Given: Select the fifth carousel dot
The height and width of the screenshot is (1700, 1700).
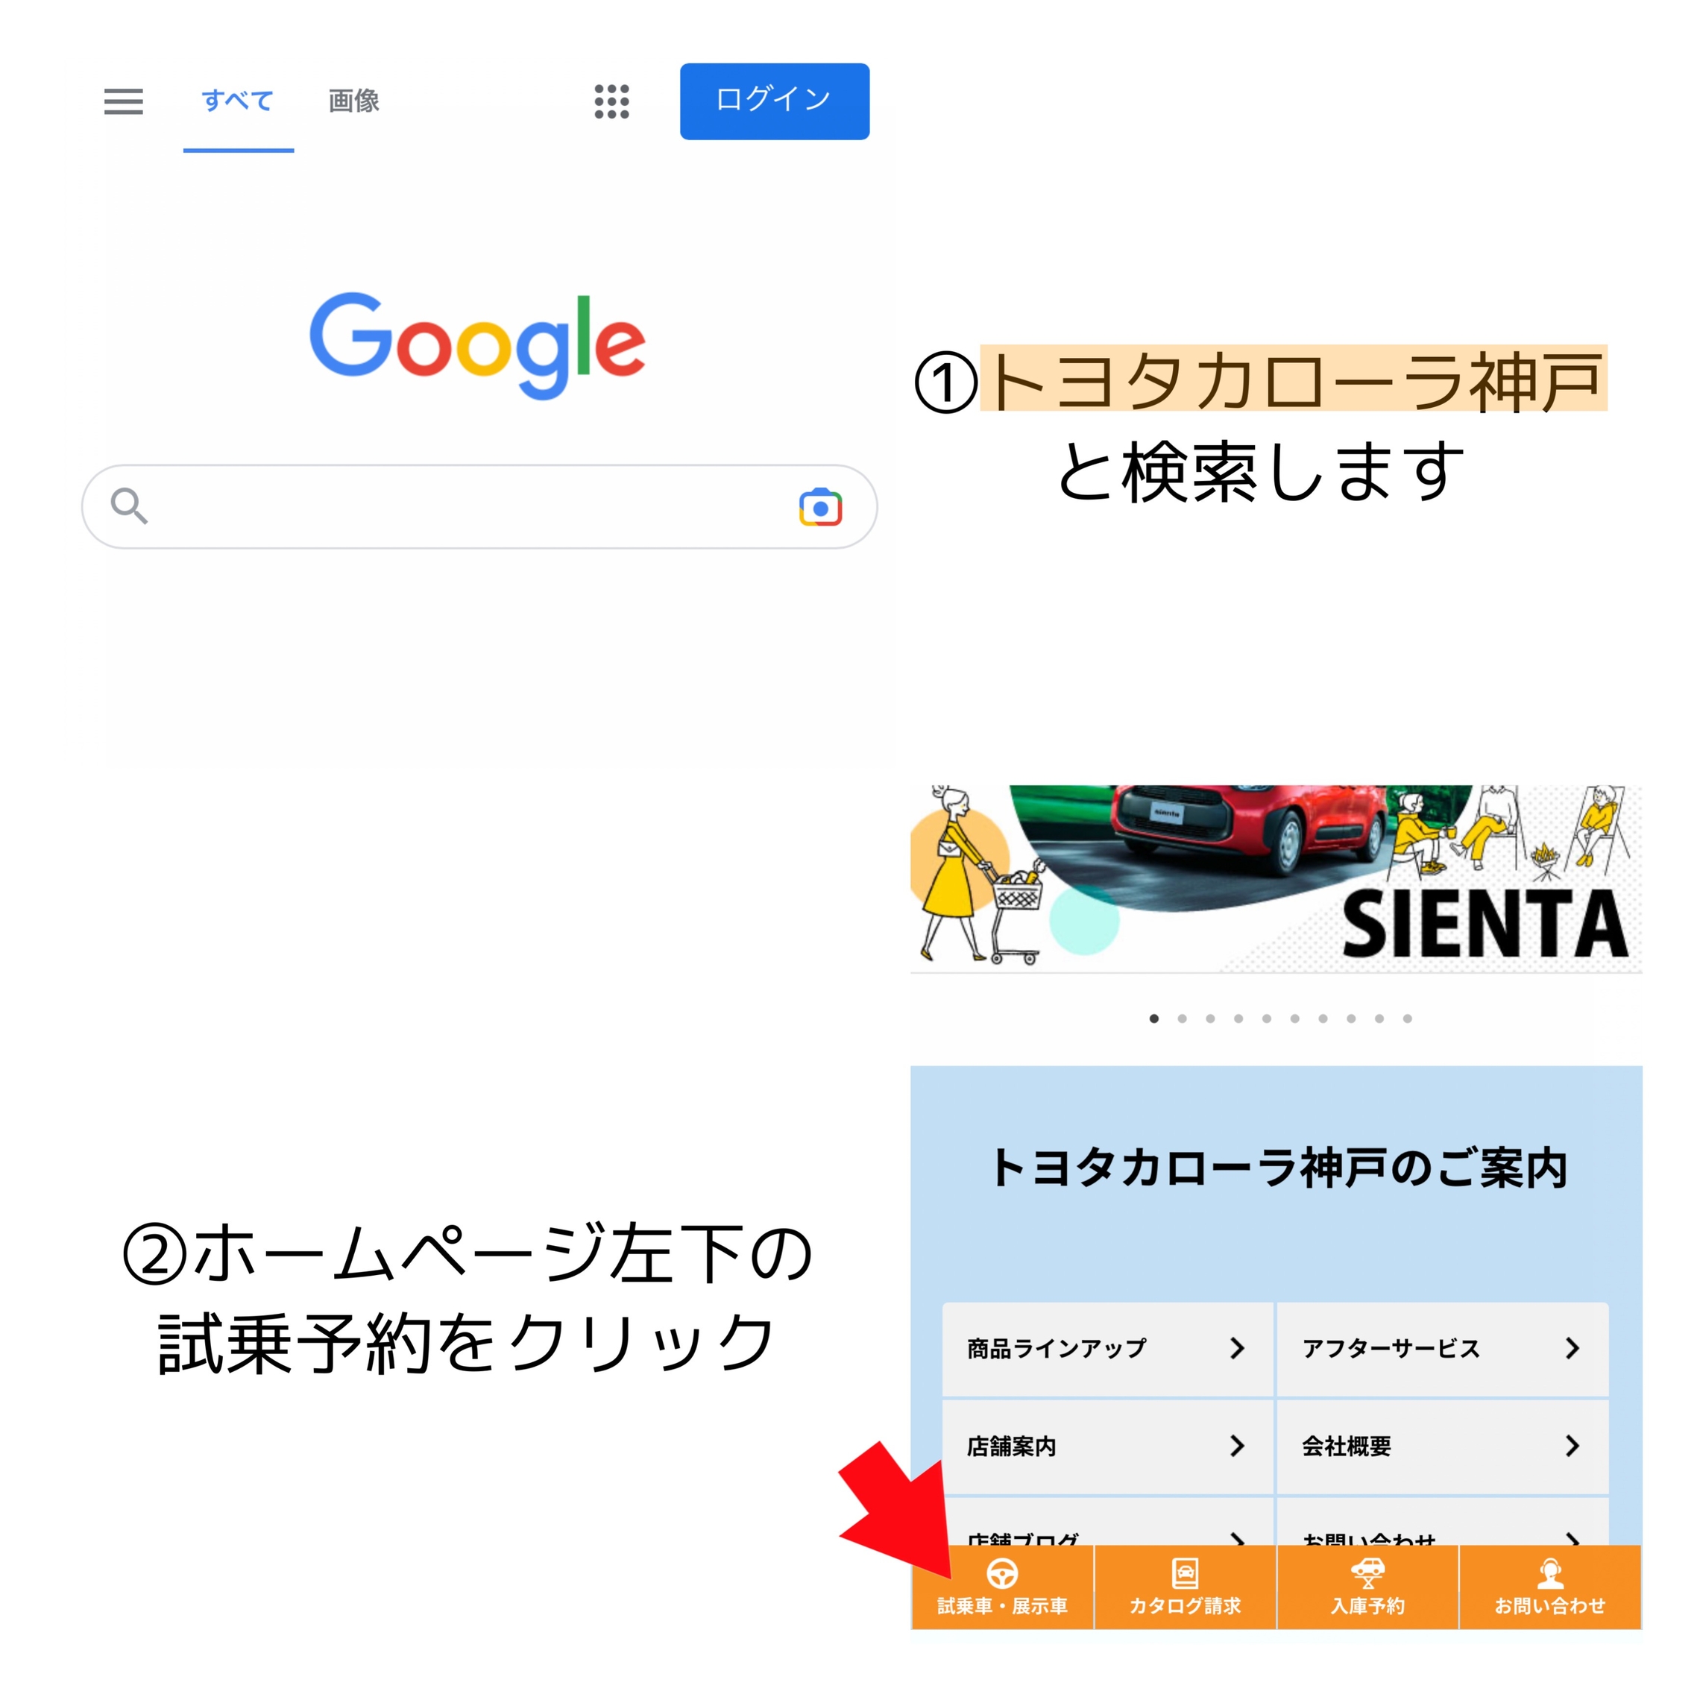Looking at the screenshot, I should tap(1267, 1019).
